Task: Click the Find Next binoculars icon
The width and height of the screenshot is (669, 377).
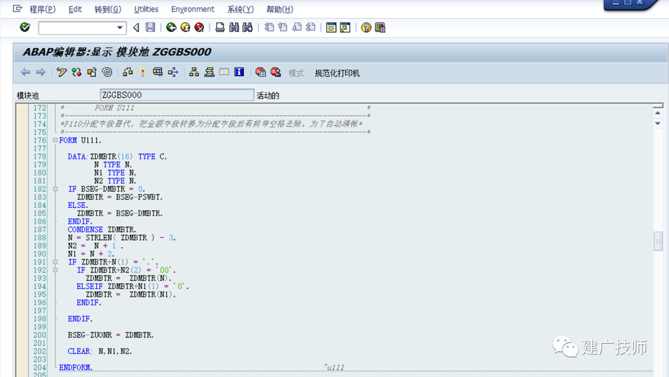Action: [x=247, y=28]
